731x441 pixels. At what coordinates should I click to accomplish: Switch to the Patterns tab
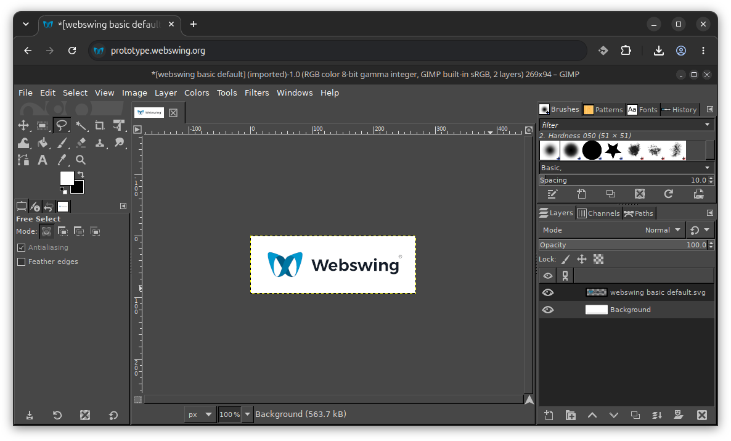(x=603, y=110)
